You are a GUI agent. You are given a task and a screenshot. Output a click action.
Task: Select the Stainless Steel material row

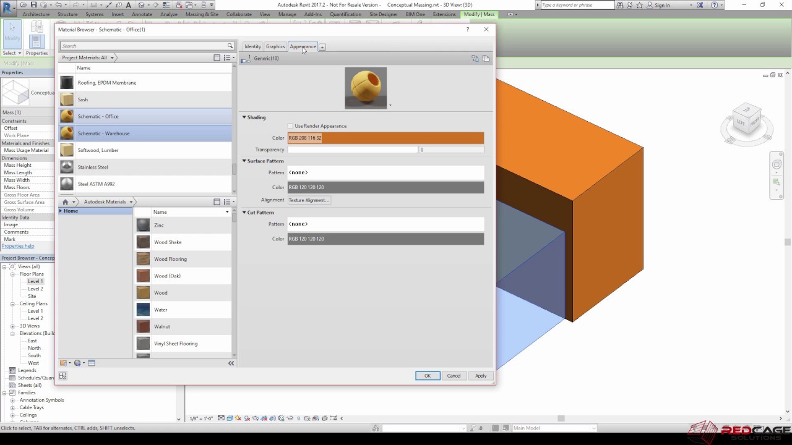point(145,167)
